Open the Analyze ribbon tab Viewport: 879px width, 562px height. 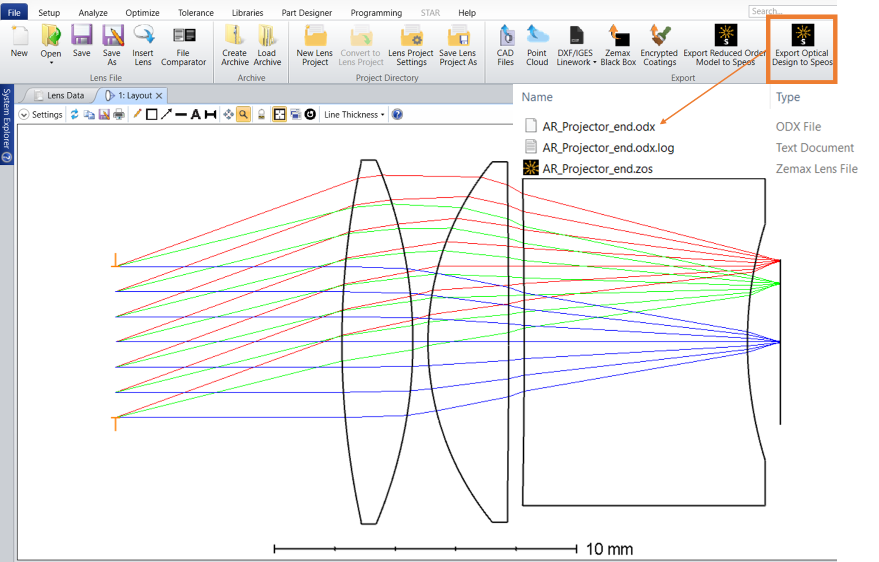pyautogui.click(x=93, y=12)
